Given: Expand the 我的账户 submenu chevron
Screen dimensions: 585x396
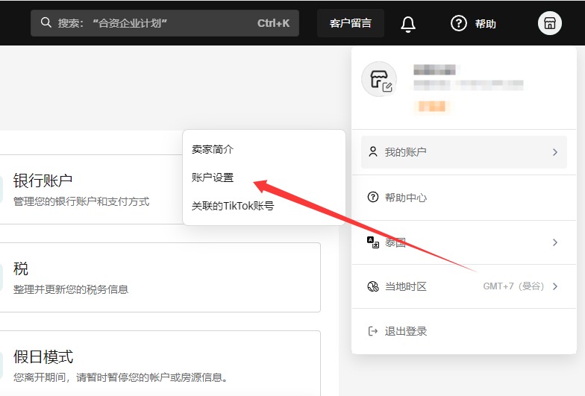Looking at the screenshot, I should pos(554,152).
